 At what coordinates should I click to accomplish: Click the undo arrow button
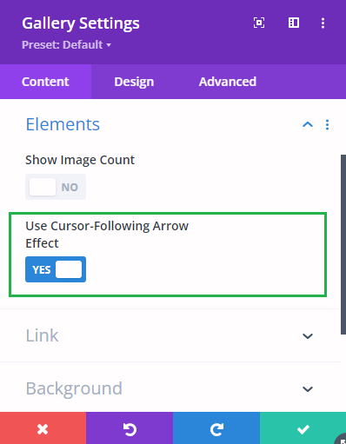[x=130, y=428]
